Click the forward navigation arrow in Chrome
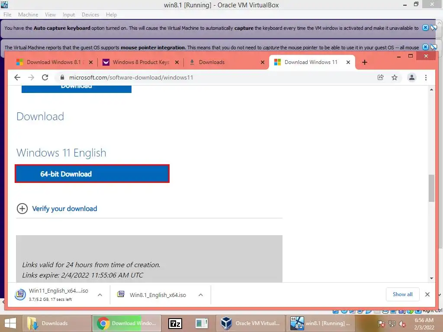 (31, 77)
